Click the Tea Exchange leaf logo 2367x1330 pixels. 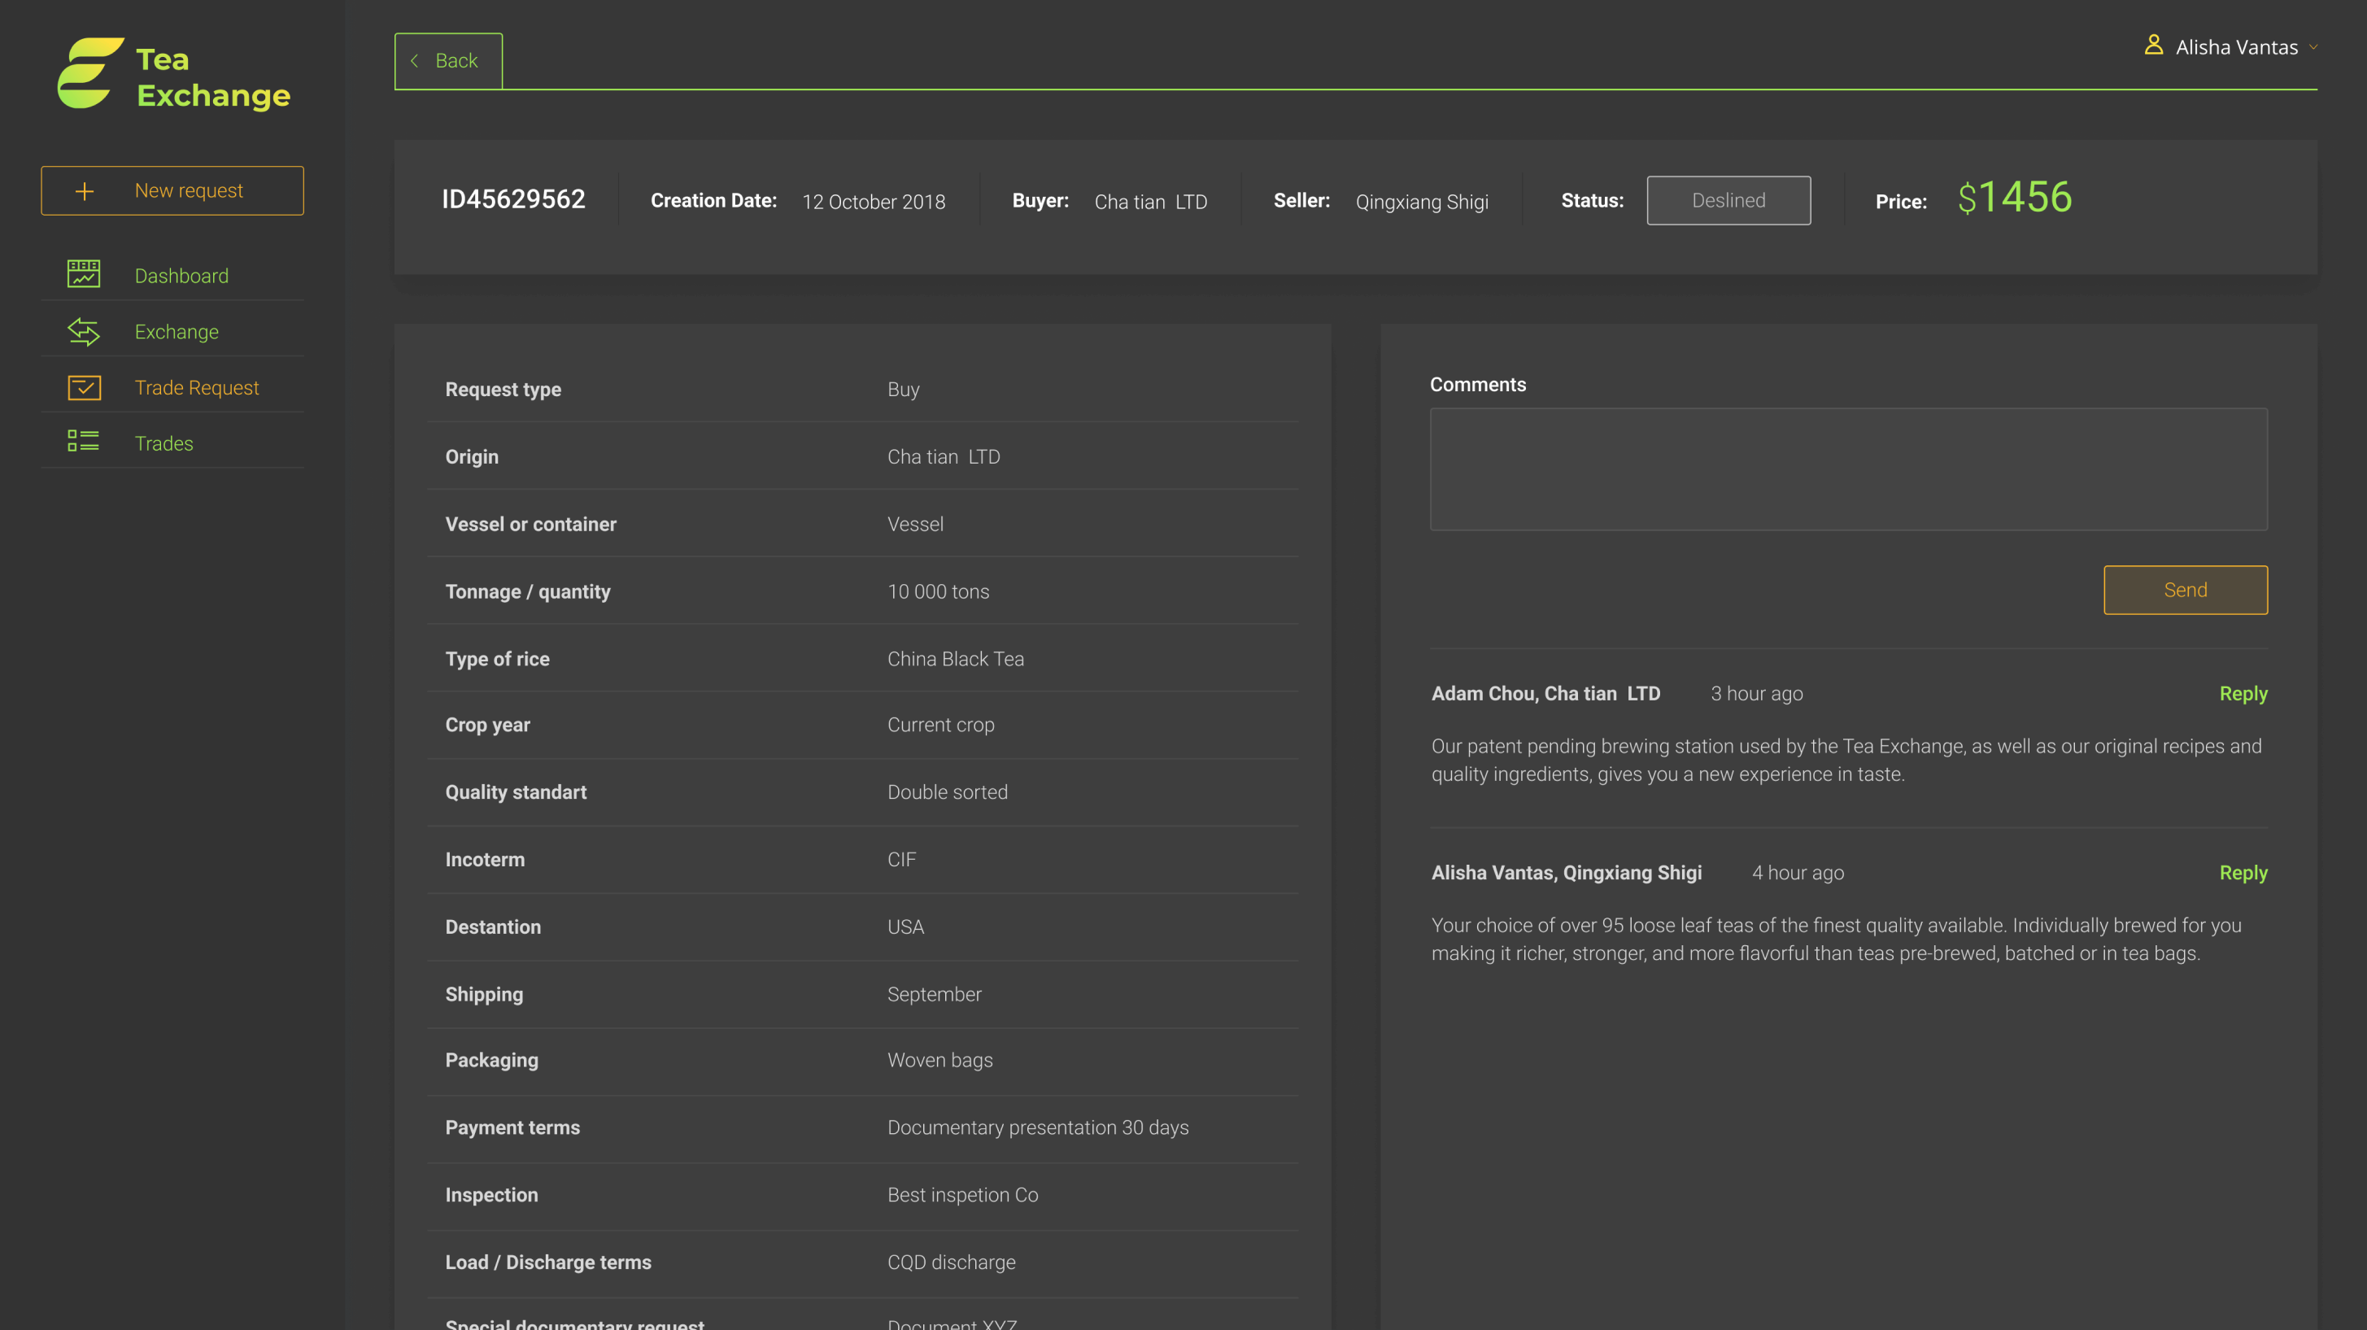point(89,73)
